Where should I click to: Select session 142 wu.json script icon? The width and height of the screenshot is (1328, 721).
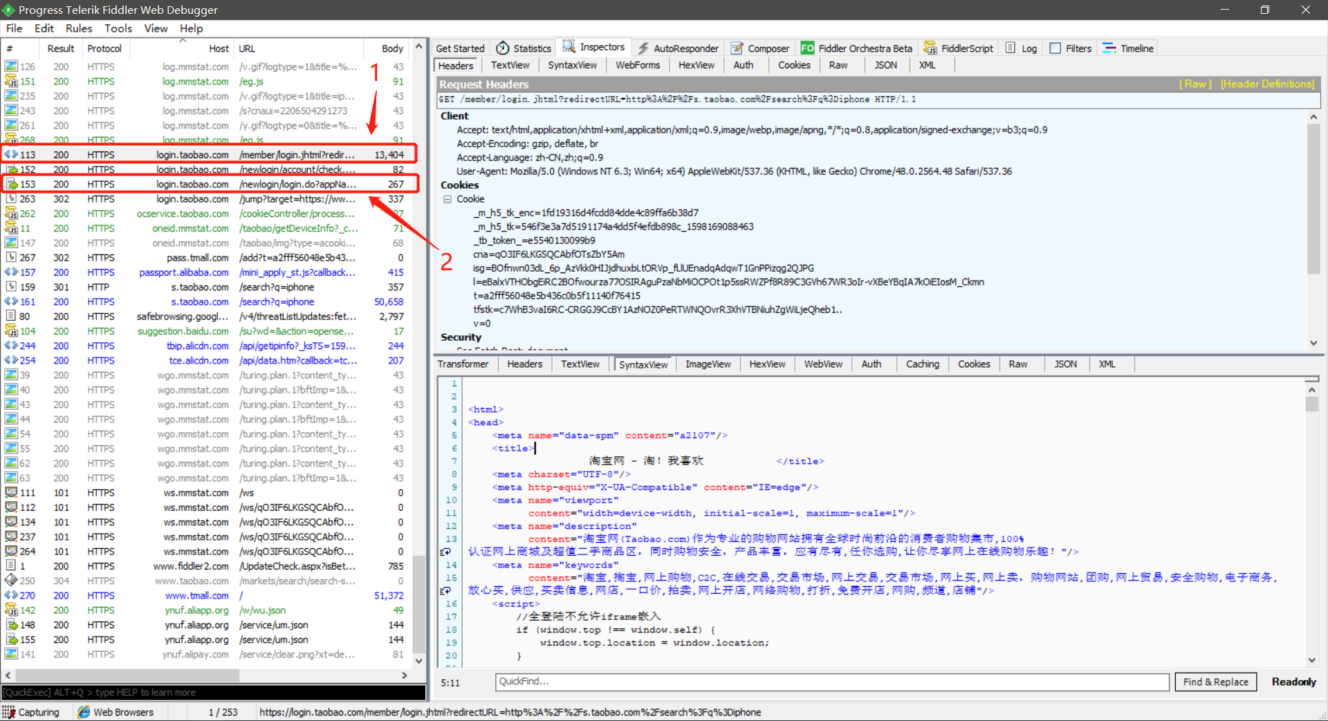[11, 610]
